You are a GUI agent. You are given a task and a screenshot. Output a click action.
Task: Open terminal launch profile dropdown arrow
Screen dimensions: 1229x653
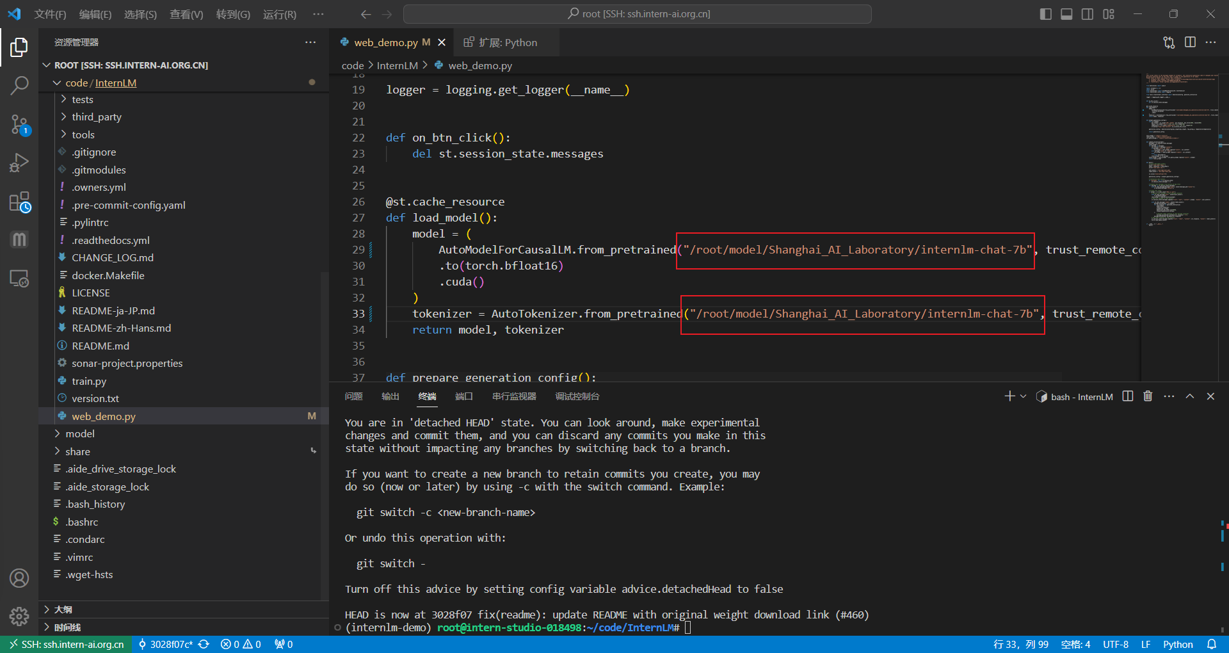tap(1023, 396)
